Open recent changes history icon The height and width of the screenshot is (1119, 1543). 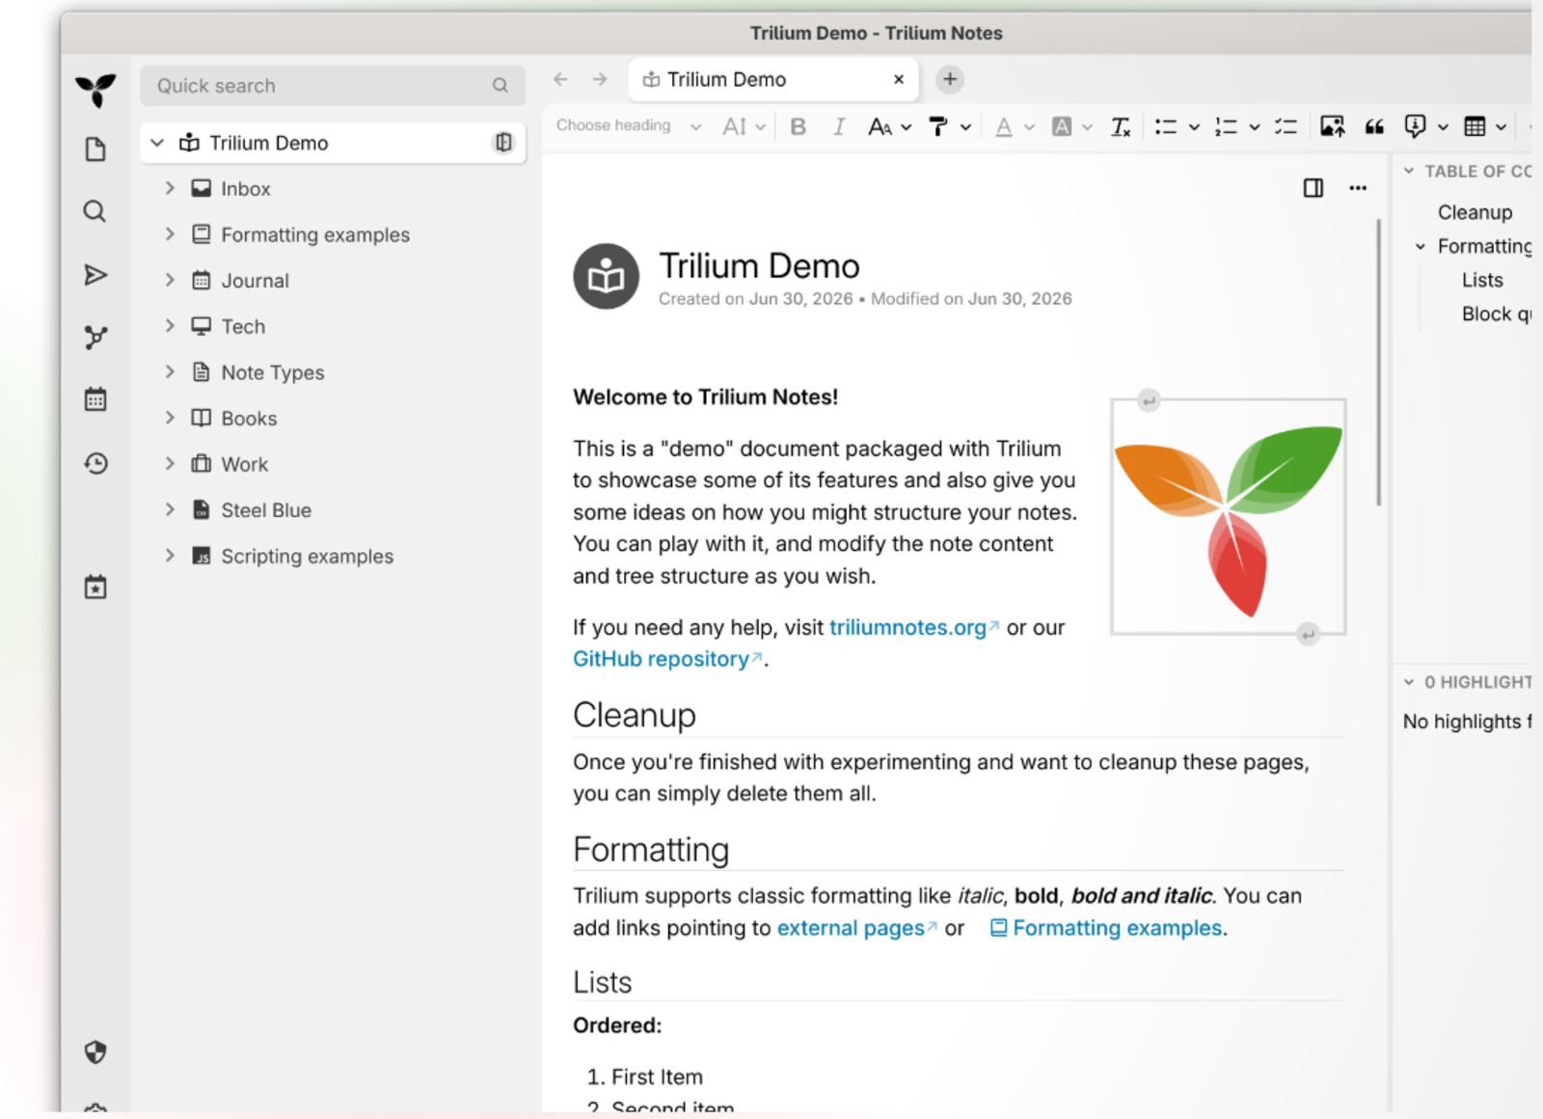[95, 463]
